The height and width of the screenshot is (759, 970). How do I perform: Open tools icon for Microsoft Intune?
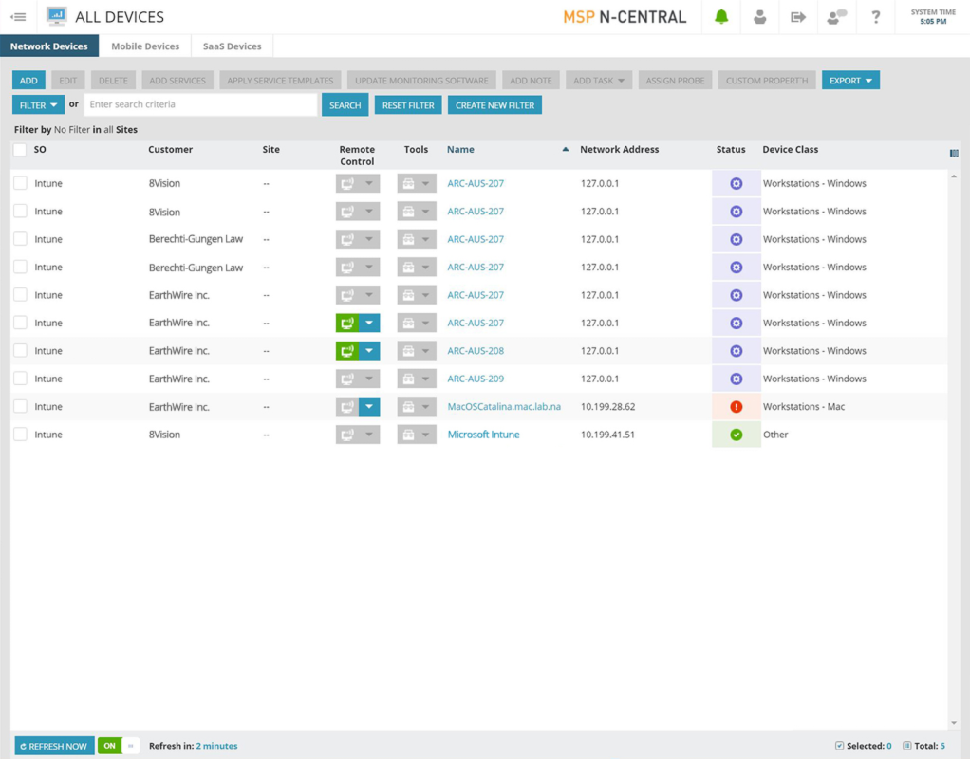(x=408, y=435)
